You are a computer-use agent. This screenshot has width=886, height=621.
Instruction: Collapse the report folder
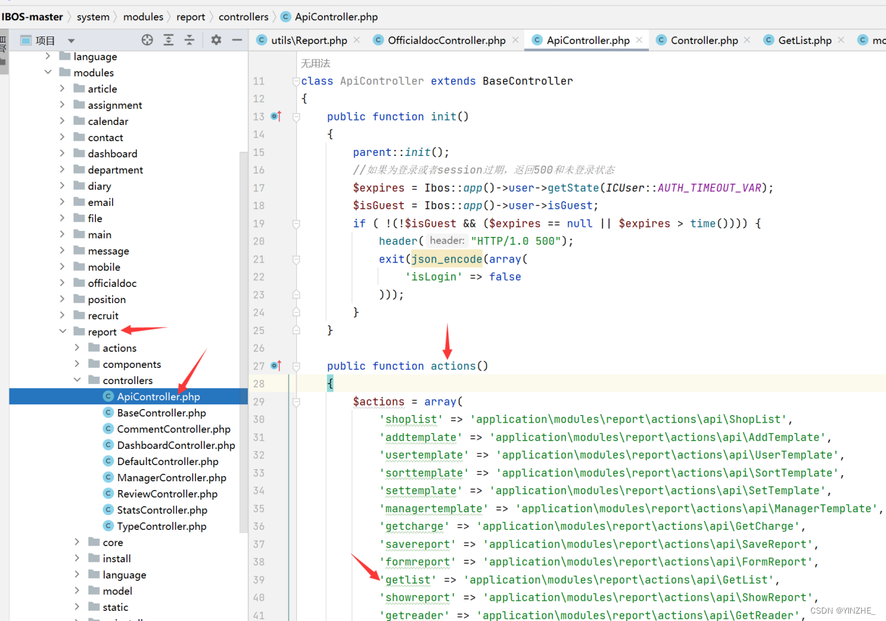coord(62,332)
